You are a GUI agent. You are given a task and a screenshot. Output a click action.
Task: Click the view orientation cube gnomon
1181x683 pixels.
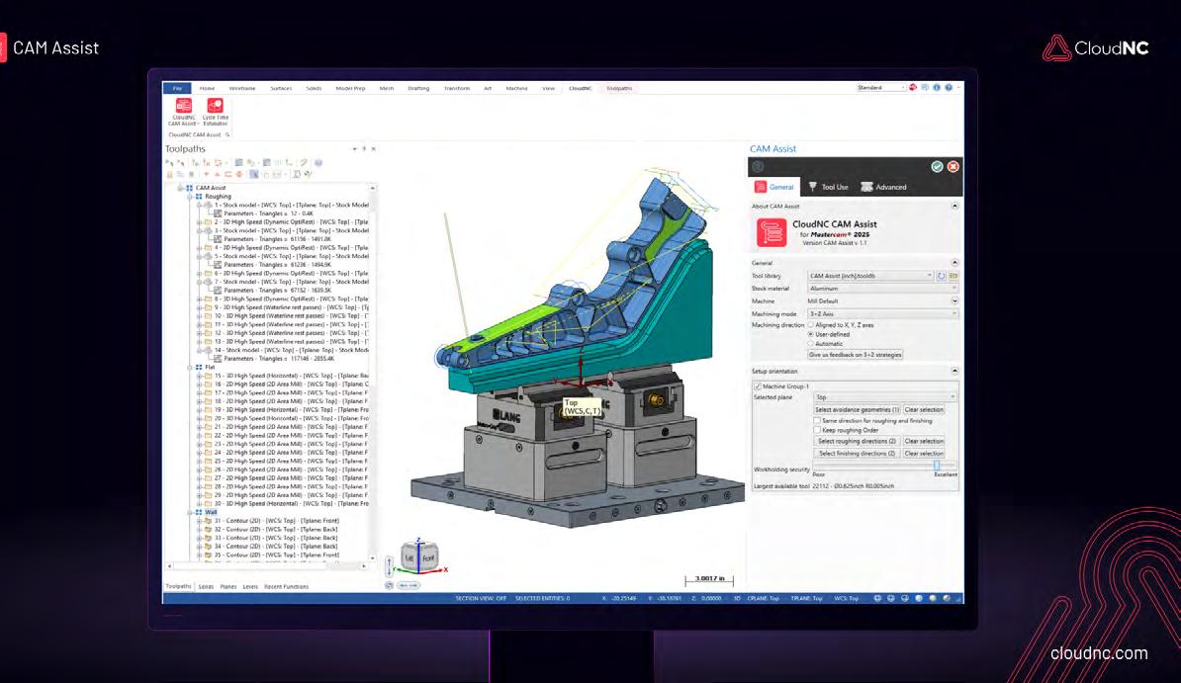418,557
